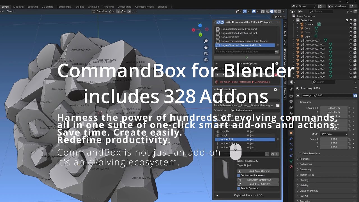Click Add Asset (Simple) button
The width and height of the screenshot is (359, 202).
point(258,171)
